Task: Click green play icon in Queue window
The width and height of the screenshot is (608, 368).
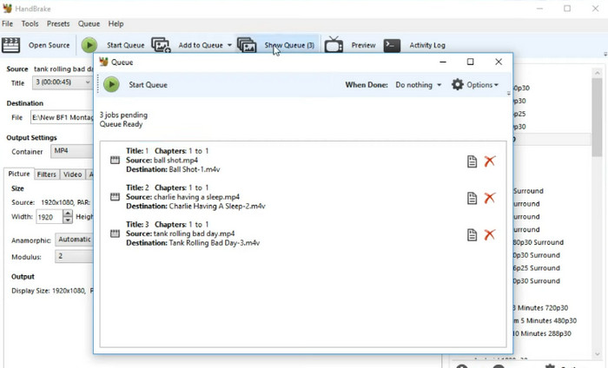Action: [x=111, y=84]
